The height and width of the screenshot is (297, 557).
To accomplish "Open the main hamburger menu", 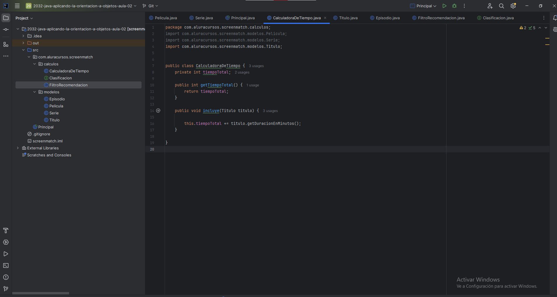I will point(17,6).
